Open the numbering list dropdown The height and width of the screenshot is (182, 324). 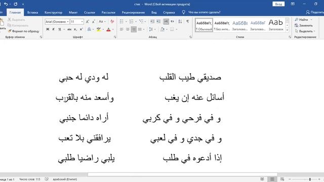click(x=136, y=21)
